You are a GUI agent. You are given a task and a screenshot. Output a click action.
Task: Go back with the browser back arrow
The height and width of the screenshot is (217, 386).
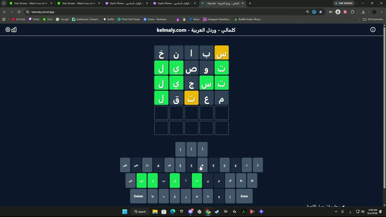point(4,12)
